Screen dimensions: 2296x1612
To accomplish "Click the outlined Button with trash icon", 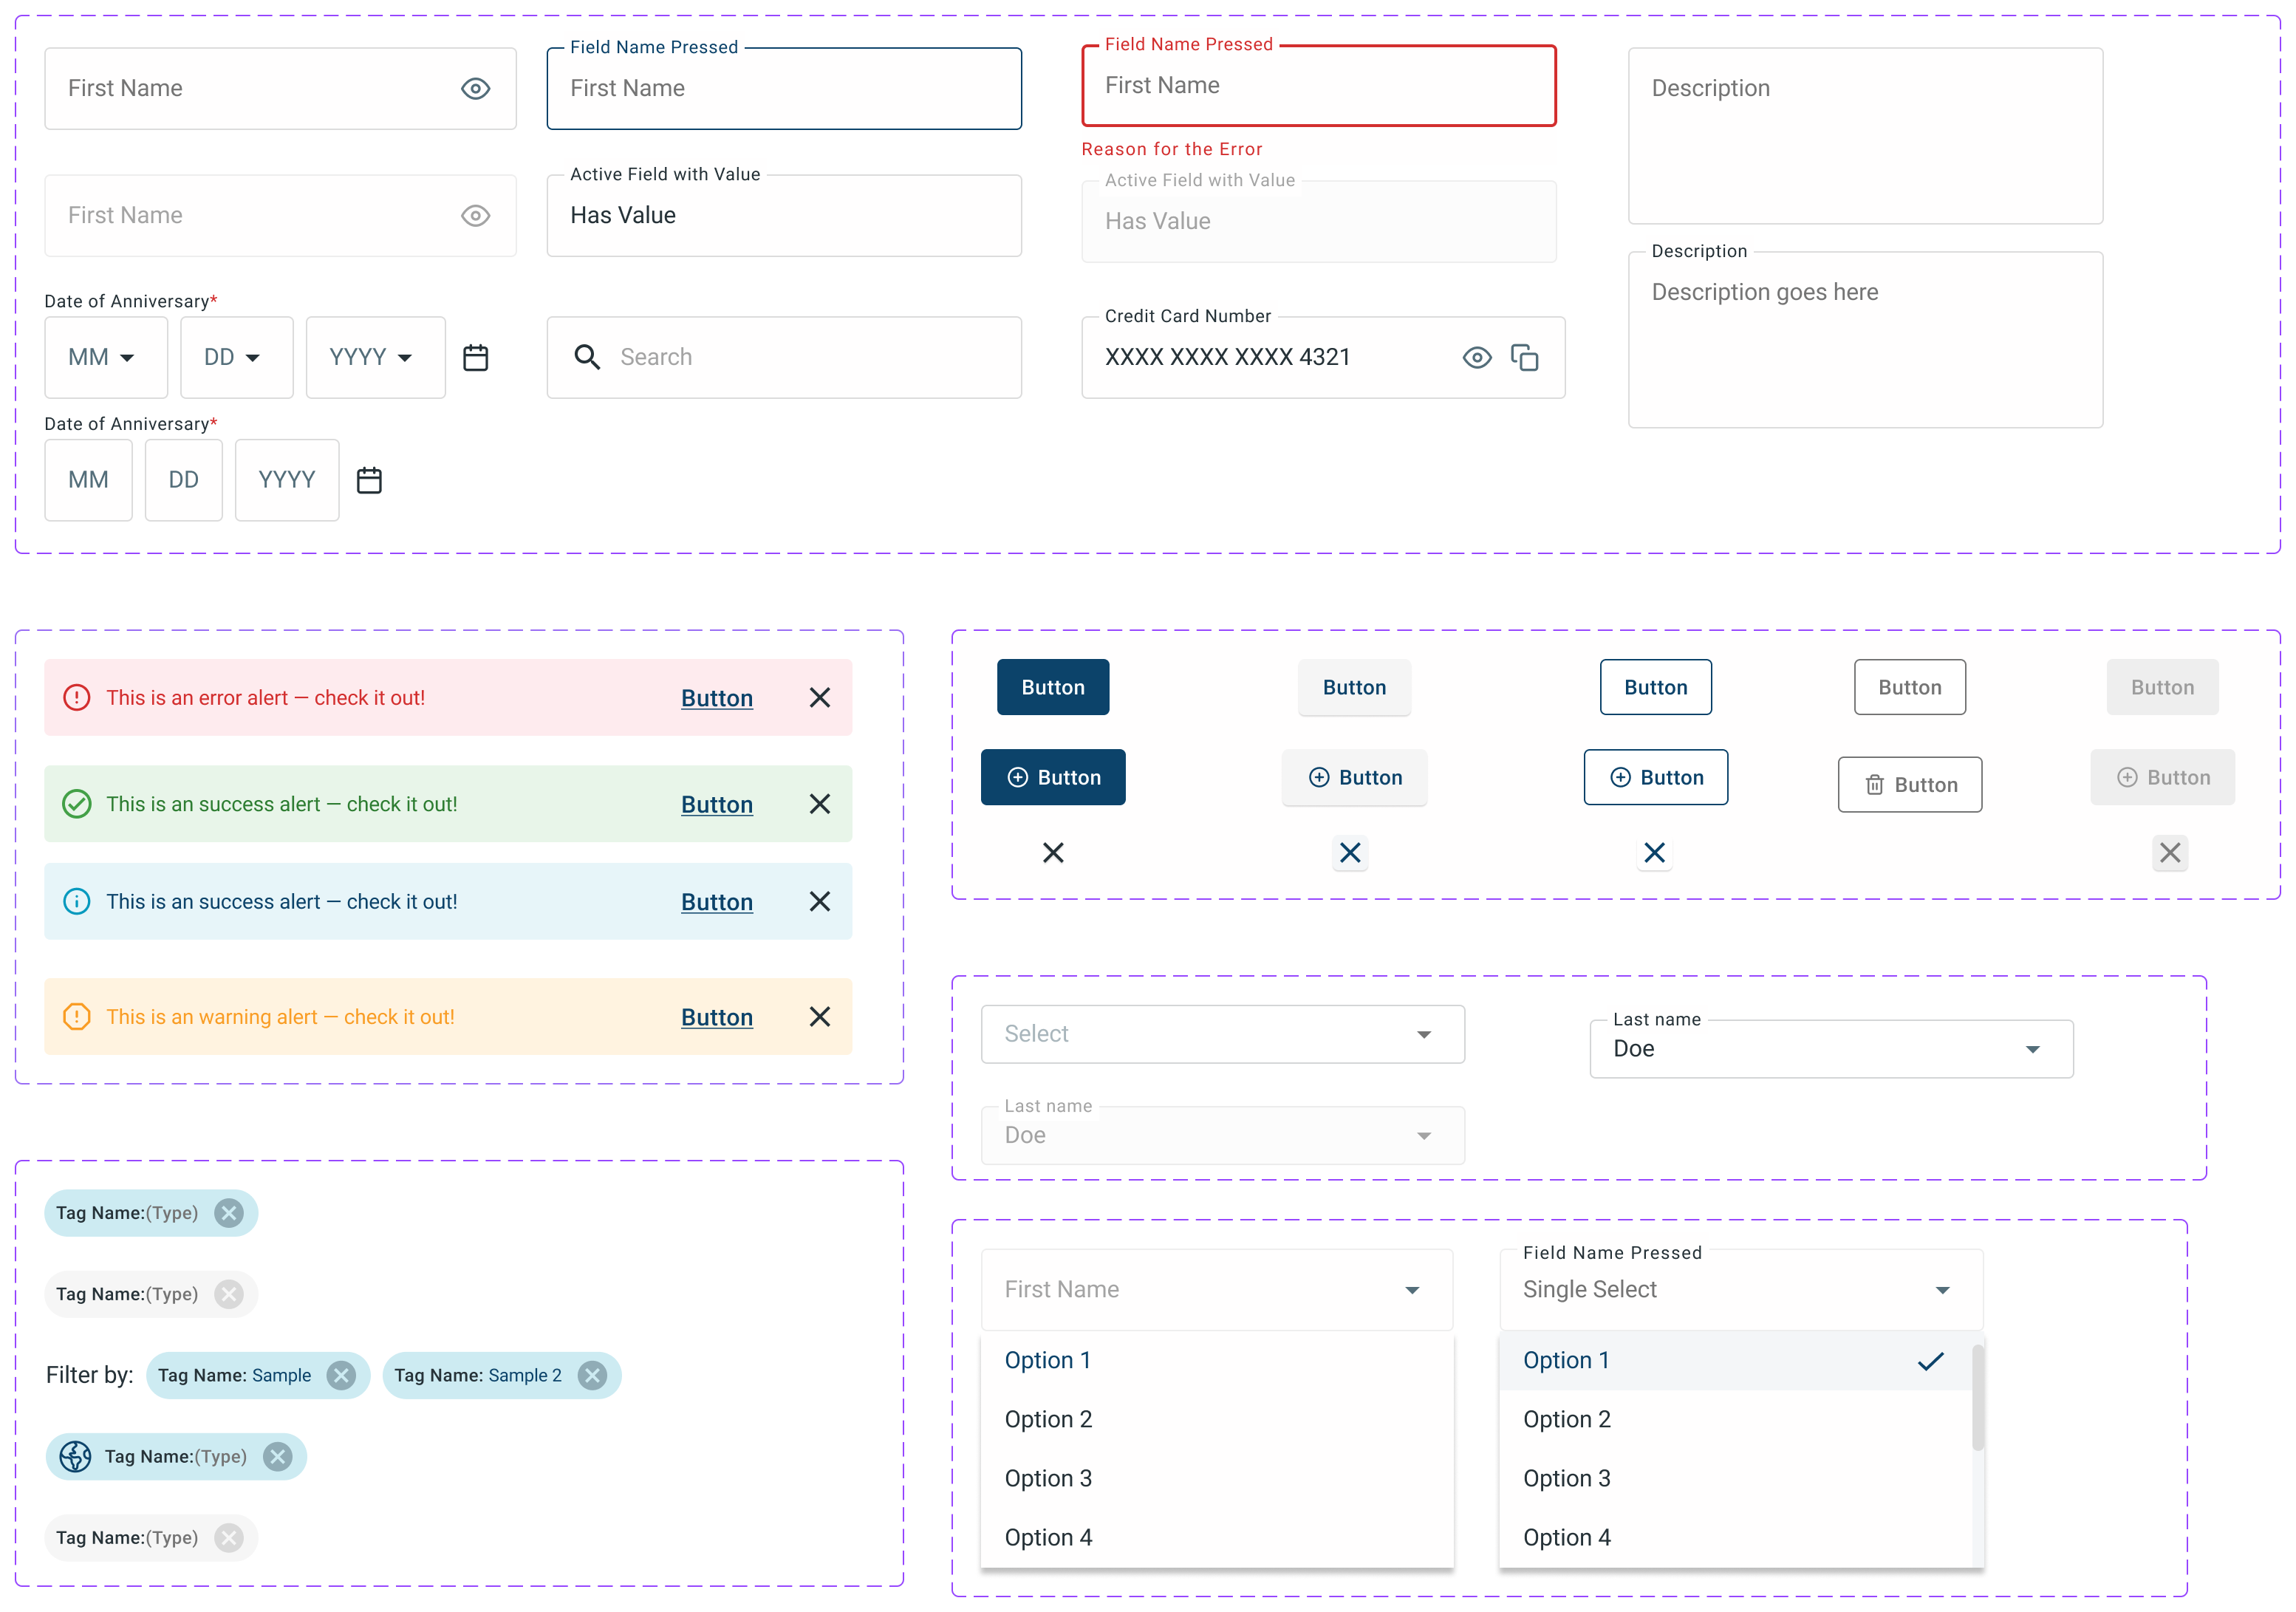I will 1909,785.
